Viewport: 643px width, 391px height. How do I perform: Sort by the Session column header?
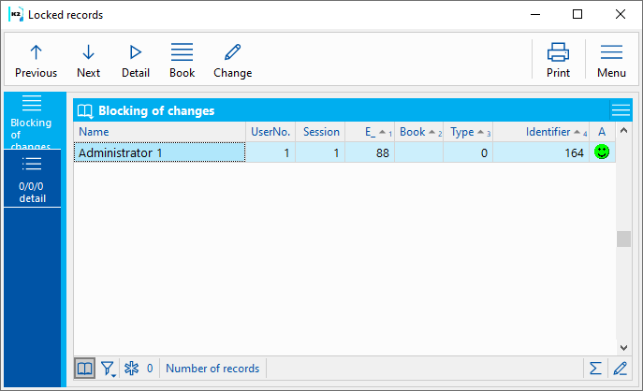tap(320, 132)
